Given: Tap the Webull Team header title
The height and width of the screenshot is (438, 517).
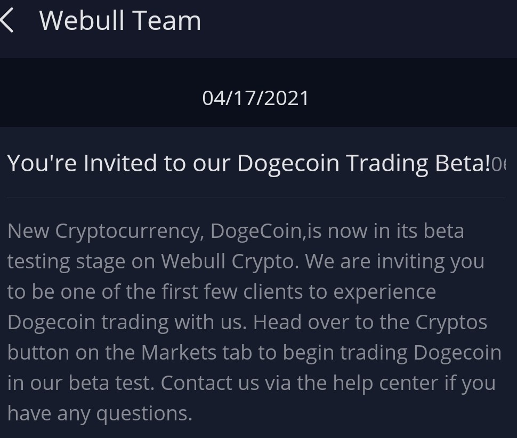Looking at the screenshot, I should pyautogui.click(x=120, y=21).
